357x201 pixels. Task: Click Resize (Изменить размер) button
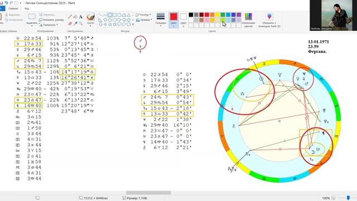point(51,20)
